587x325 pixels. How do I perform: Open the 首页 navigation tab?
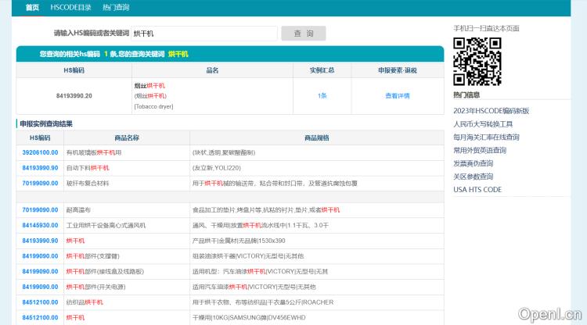pos(32,8)
